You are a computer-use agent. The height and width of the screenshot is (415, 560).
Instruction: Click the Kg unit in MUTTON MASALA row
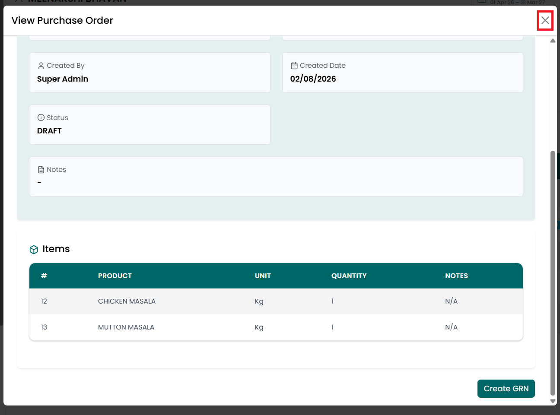pos(259,327)
